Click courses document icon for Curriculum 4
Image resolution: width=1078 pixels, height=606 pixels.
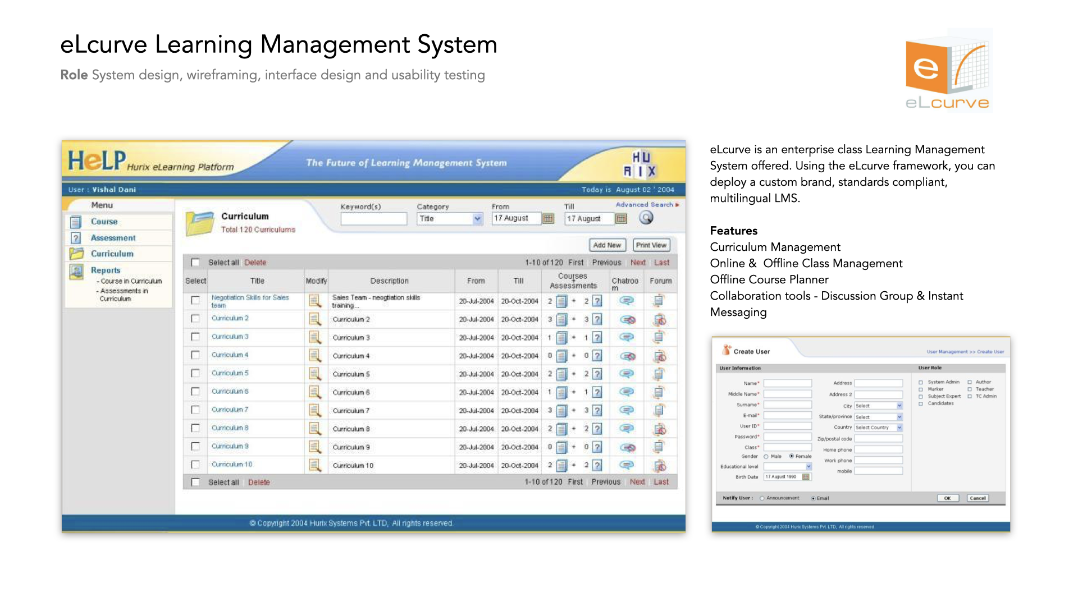pos(561,356)
